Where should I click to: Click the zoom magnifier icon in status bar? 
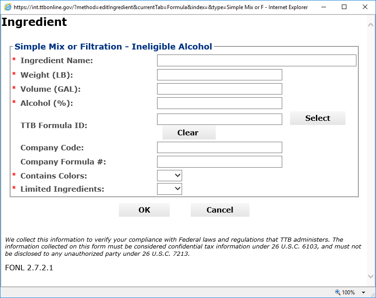coord(337,293)
